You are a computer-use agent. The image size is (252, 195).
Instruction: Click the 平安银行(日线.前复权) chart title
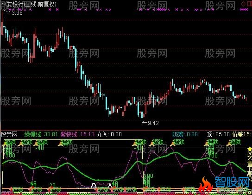[x=29, y=4]
